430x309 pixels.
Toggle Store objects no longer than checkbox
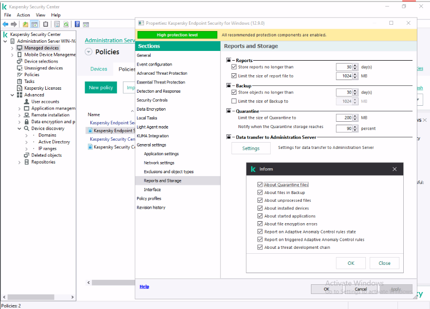[234, 92]
